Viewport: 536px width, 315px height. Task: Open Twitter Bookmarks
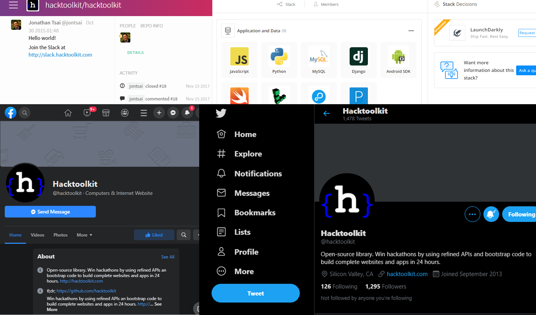pos(246,213)
